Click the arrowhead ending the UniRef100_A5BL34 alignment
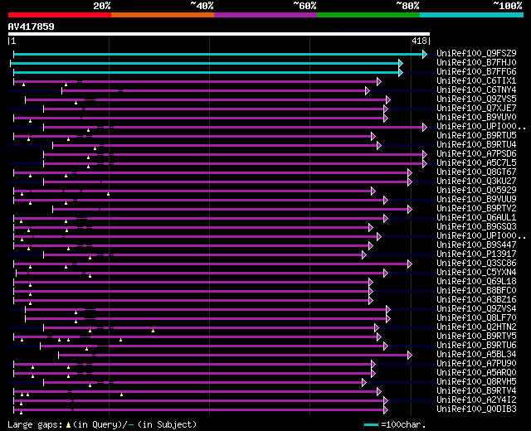 click(x=410, y=356)
